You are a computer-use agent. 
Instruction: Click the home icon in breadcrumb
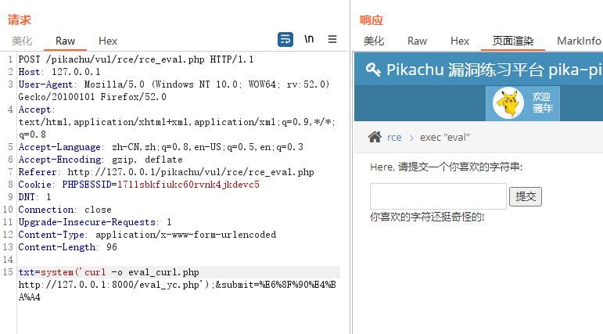(x=375, y=137)
